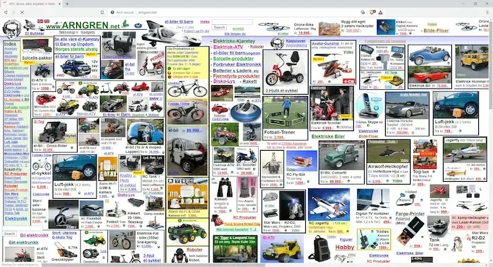This screenshot has width=493, height=267.
Task: Open the 23 Butikker link
Action: pyautogui.click(x=34, y=33)
